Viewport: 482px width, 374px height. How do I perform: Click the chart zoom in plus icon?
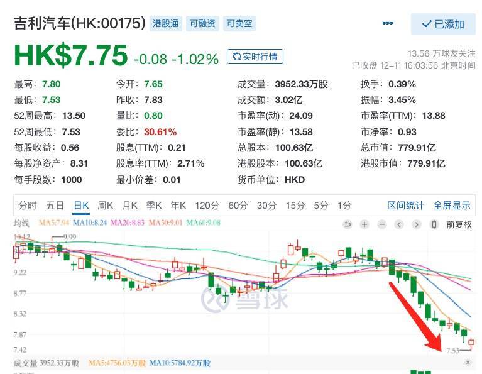pyautogui.click(x=364, y=224)
